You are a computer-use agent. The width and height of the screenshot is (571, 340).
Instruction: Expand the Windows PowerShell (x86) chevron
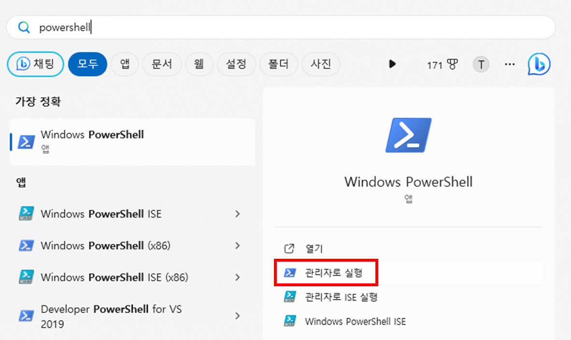point(237,246)
